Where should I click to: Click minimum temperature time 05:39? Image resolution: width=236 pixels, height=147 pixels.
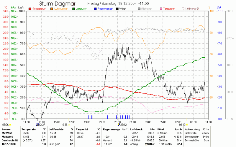[26, 133]
